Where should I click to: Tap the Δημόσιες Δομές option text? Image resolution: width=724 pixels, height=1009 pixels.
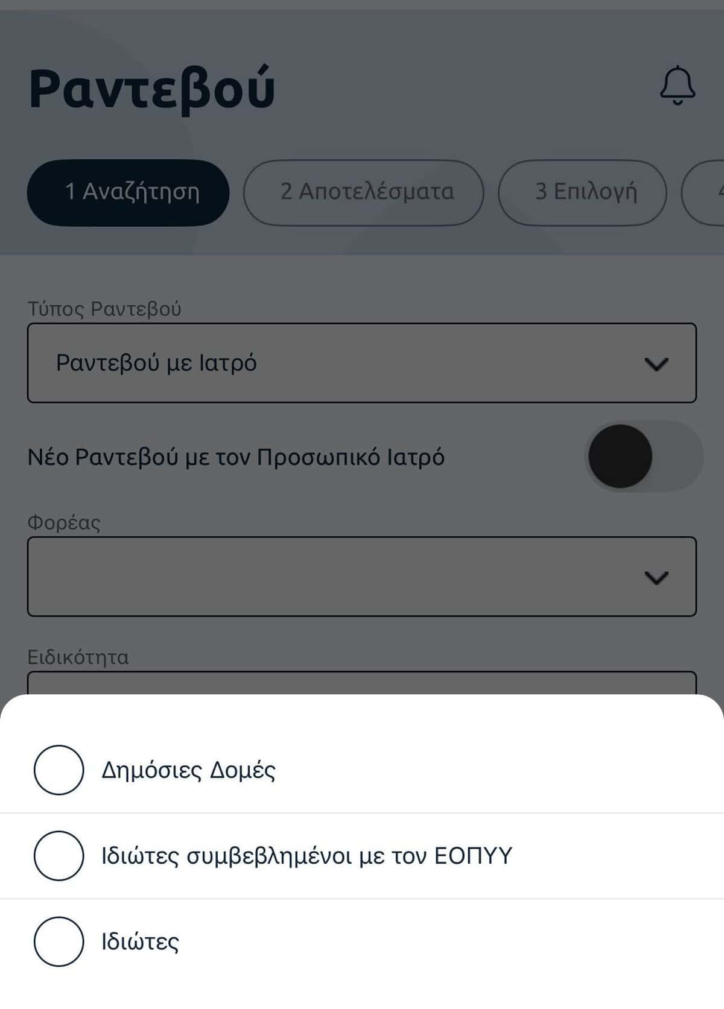188,770
